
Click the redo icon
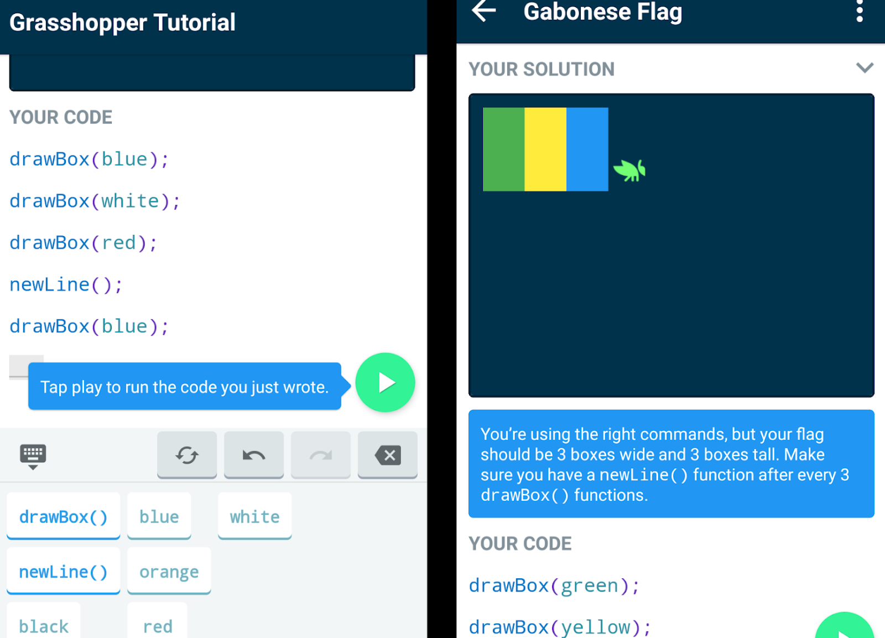point(320,456)
